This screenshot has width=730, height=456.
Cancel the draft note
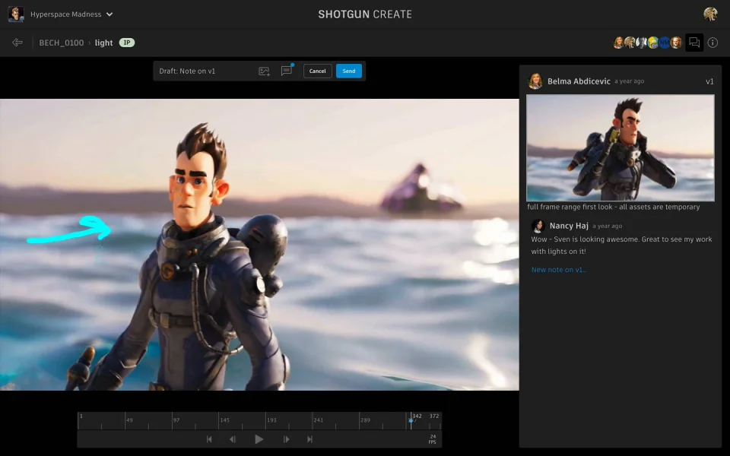click(318, 71)
